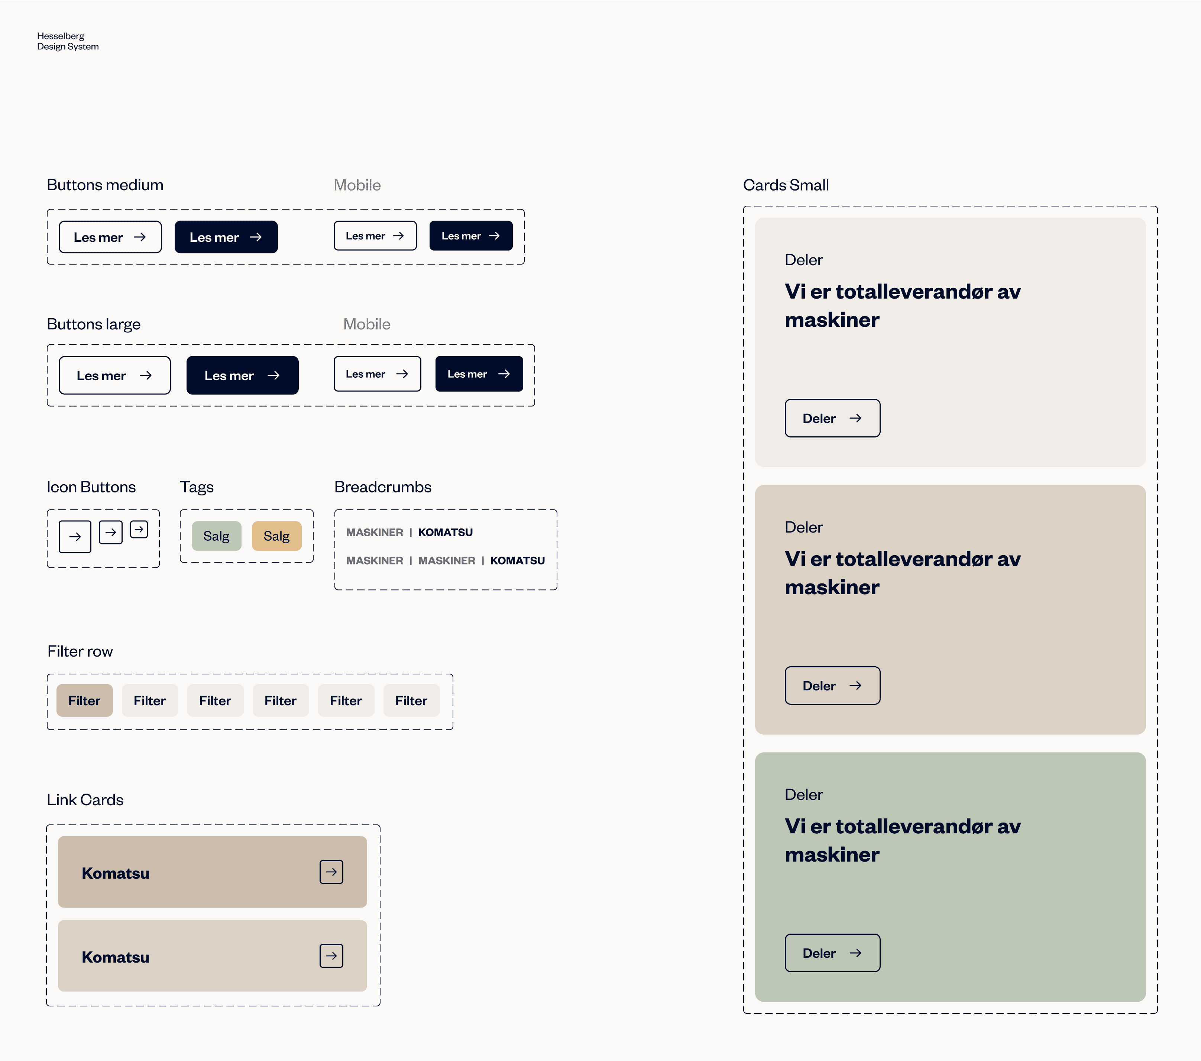Click the largest arrow icon button
1201x1061 pixels.
[75, 536]
